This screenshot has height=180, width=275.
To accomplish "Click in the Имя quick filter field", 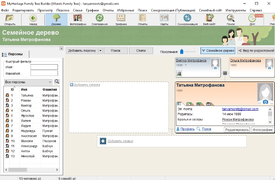I will point(44,67).
